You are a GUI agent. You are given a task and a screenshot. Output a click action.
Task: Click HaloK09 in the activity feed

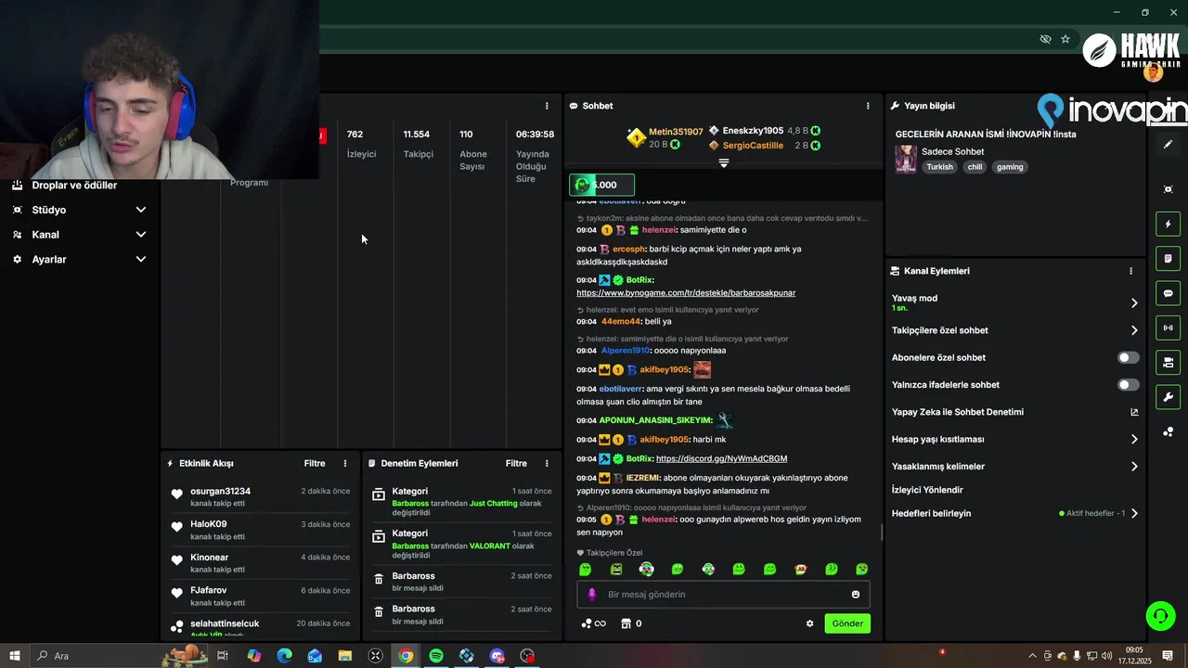[209, 524]
